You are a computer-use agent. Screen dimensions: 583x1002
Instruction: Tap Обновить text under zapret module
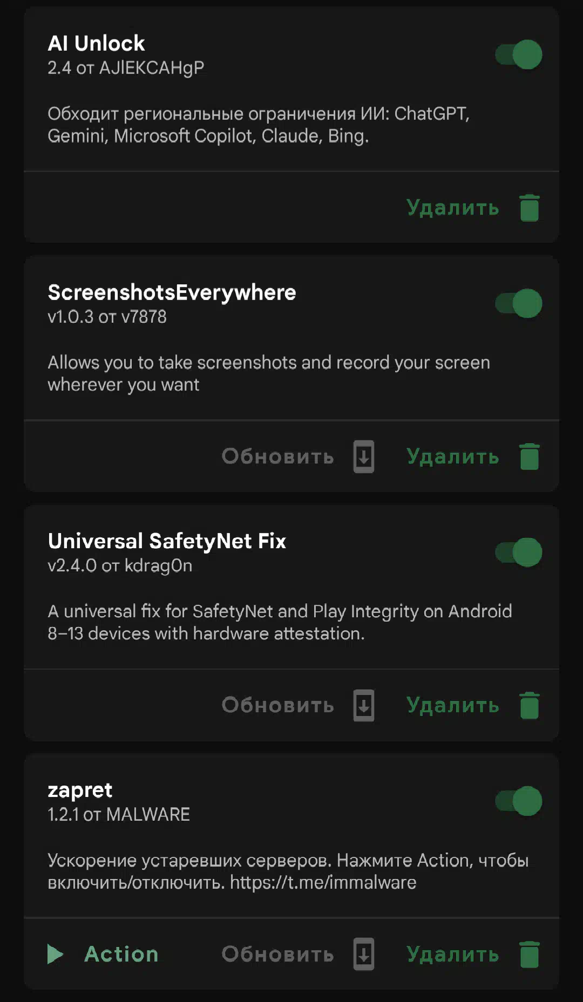[x=277, y=954]
